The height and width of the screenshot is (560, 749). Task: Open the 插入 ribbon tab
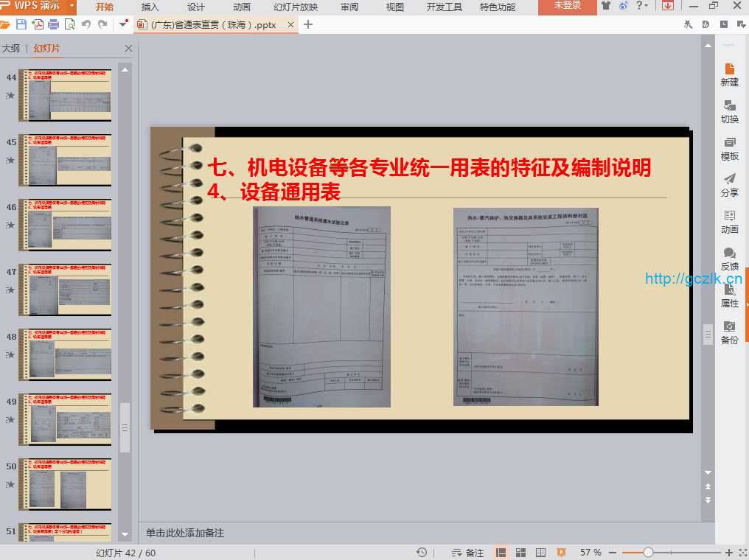point(150,7)
